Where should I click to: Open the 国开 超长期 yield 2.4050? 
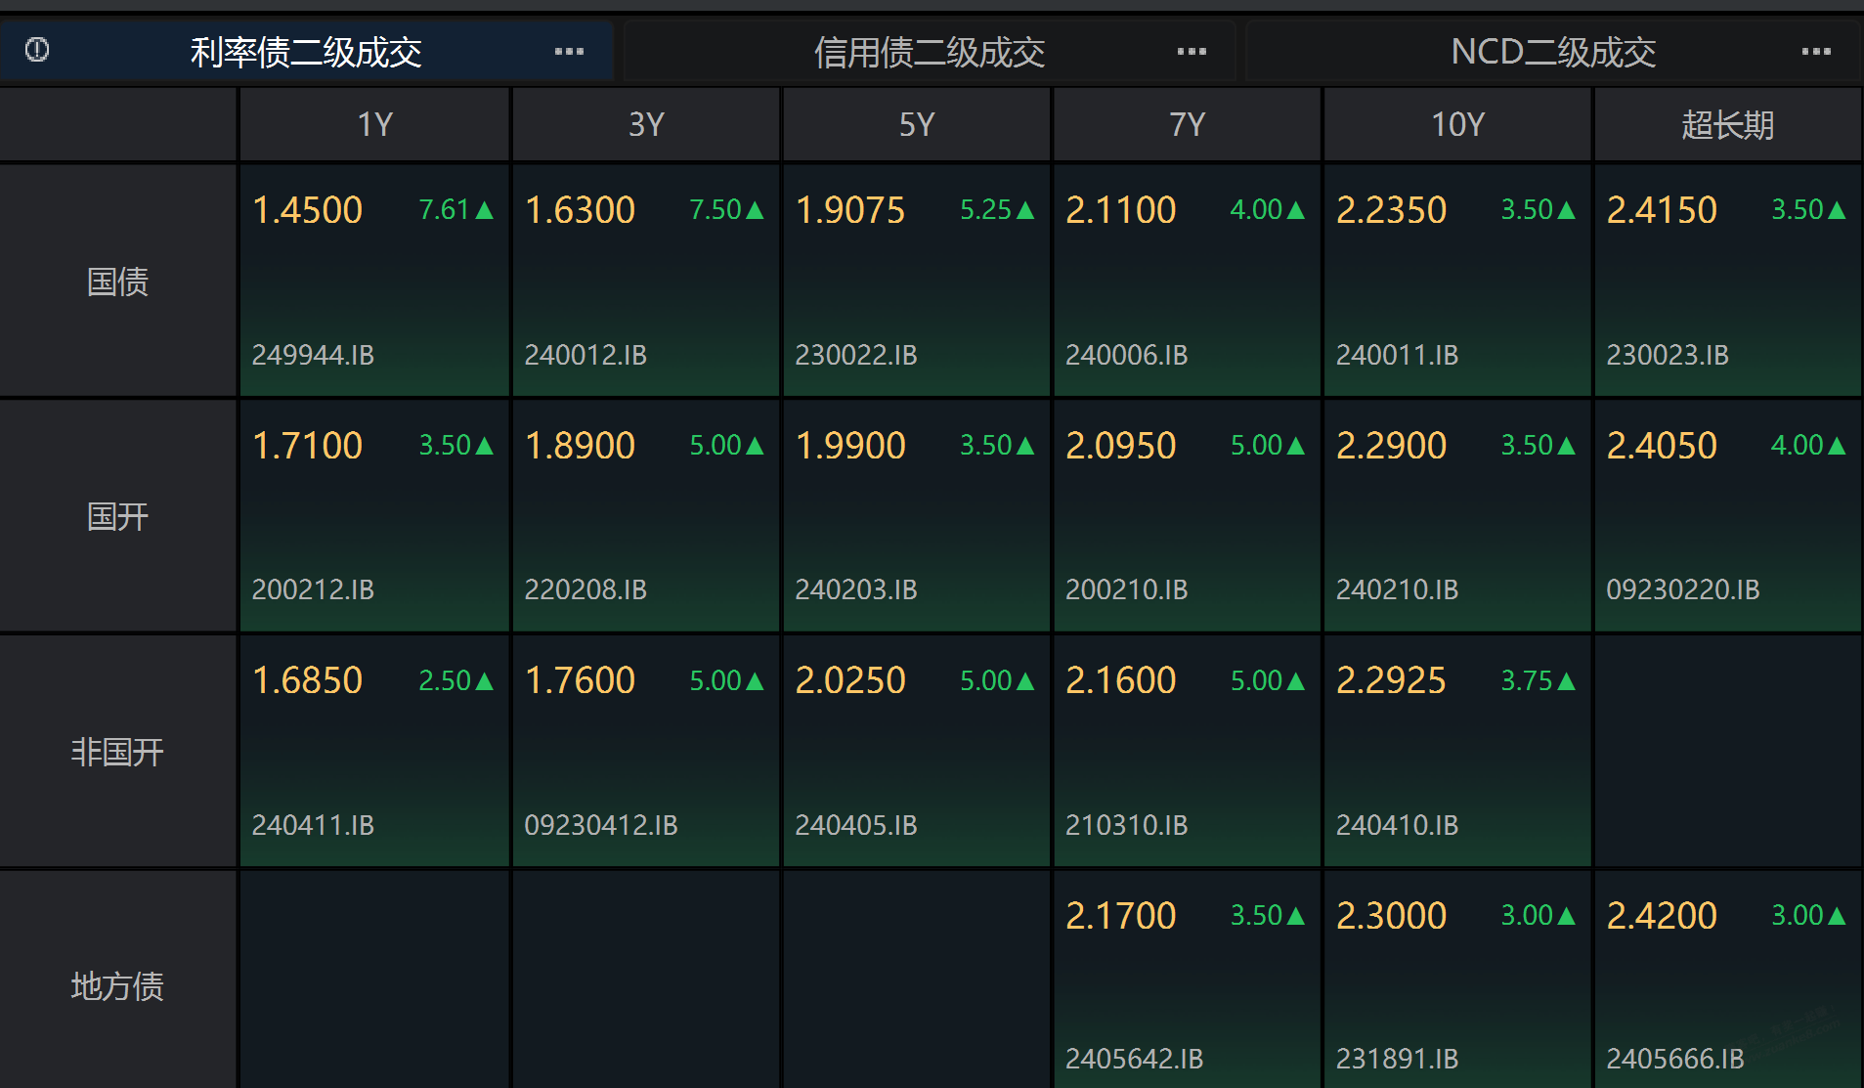click(x=1662, y=446)
